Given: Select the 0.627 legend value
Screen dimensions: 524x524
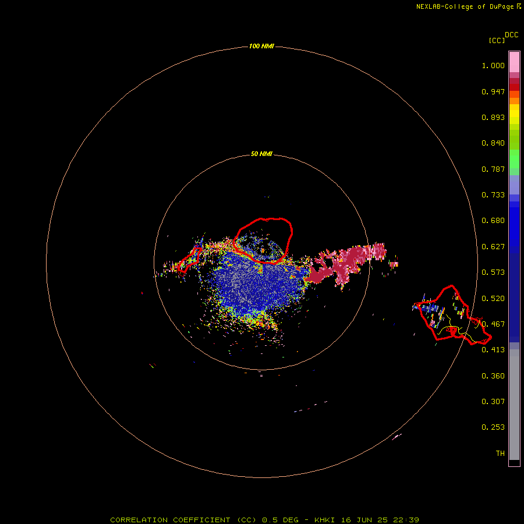Looking at the screenshot, I should click(x=493, y=247).
